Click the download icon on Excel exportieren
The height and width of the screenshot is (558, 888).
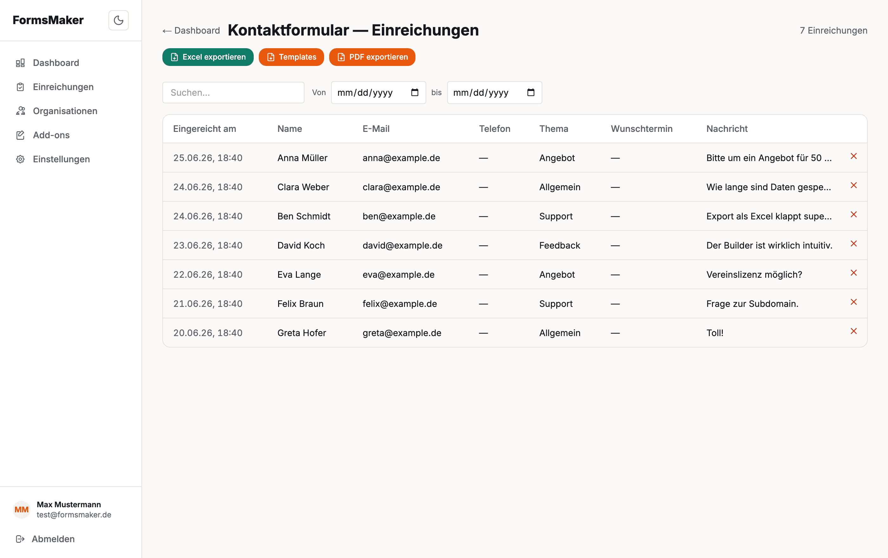coord(174,57)
